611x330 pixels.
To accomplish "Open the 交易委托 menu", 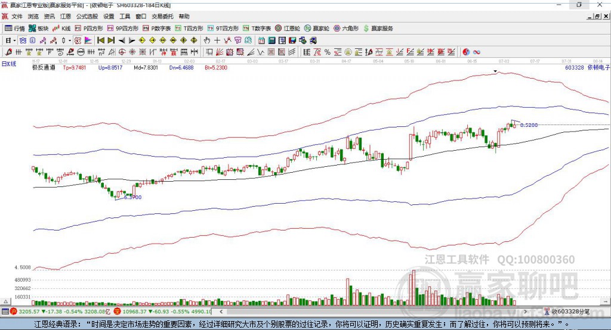I will 162,16.
